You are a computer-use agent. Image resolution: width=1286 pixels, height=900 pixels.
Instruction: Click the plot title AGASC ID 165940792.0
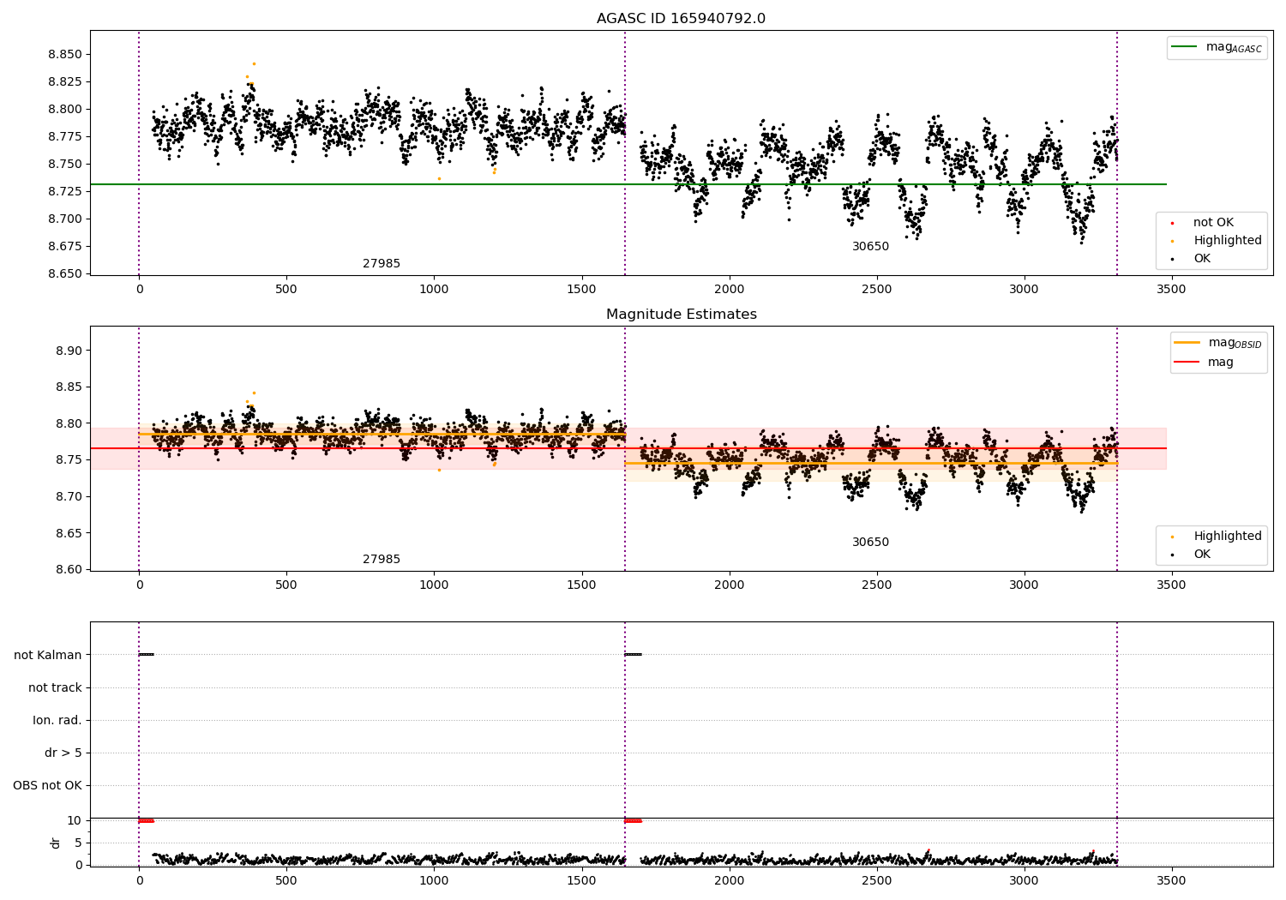coord(681,19)
